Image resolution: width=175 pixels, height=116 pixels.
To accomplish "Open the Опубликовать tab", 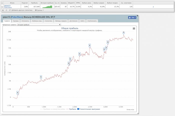I will click(92, 21).
